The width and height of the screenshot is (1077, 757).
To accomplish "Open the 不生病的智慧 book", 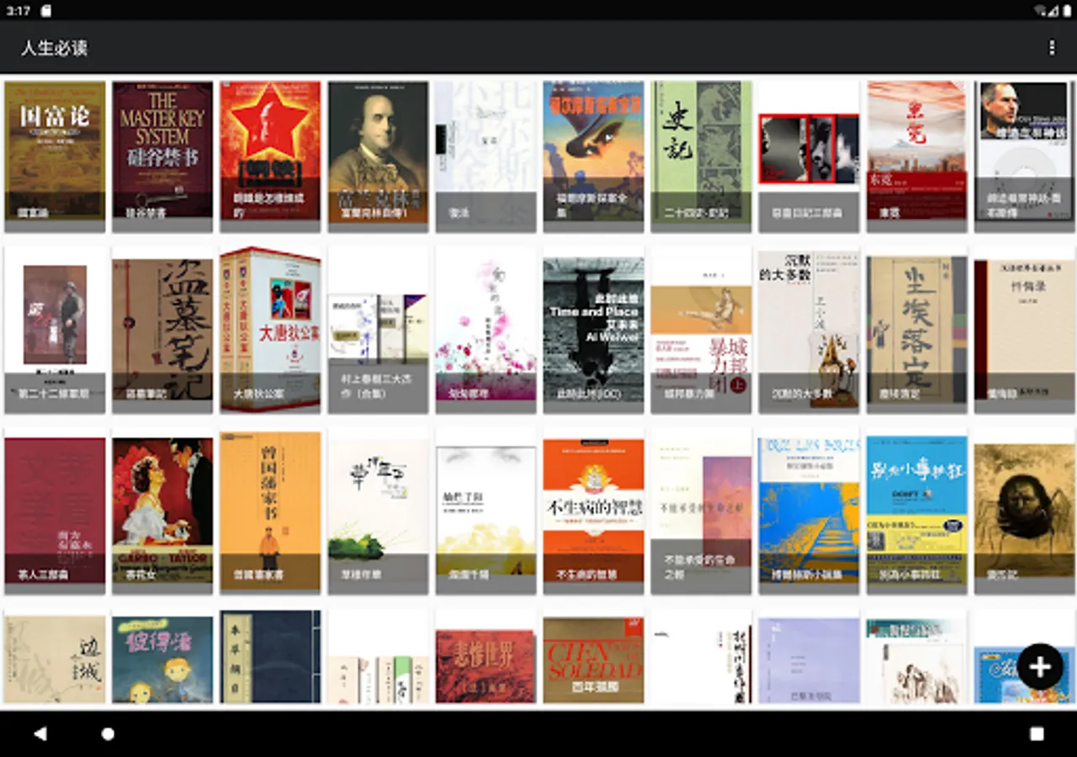I will [x=593, y=511].
